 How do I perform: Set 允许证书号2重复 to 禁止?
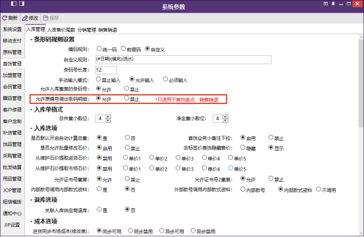coord(271,178)
